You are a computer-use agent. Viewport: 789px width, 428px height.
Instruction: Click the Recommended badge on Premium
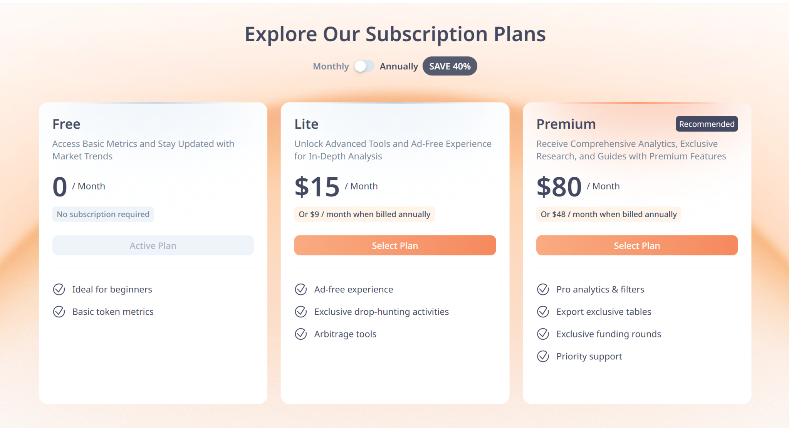(707, 124)
